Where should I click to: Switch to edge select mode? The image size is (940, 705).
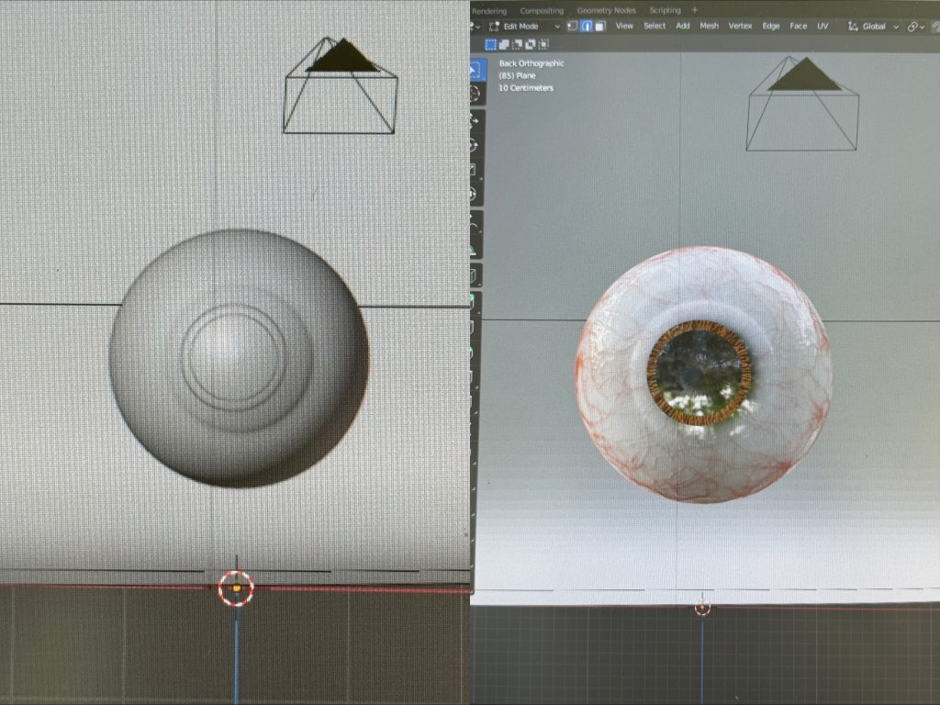(586, 27)
